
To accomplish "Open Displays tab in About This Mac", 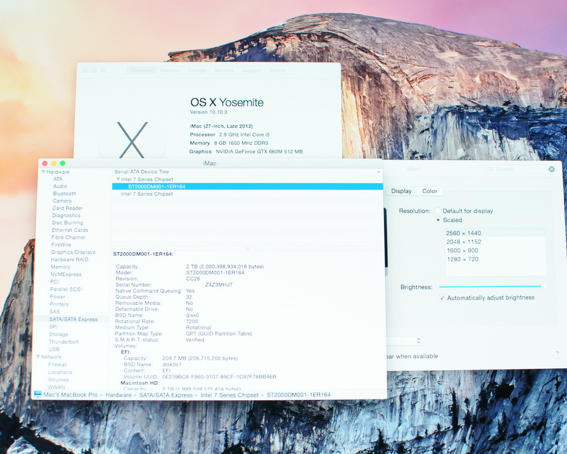I will 170,70.
